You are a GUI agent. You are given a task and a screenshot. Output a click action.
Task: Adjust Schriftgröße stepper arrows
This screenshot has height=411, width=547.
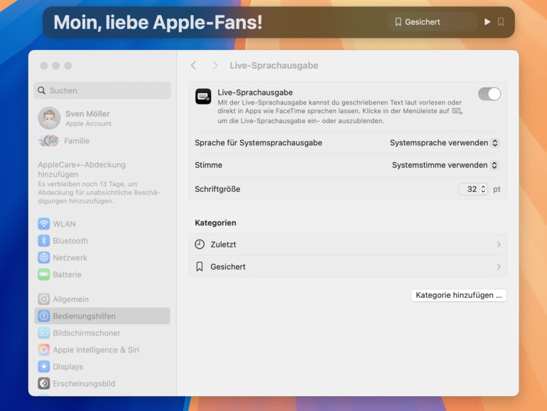(483, 189)
